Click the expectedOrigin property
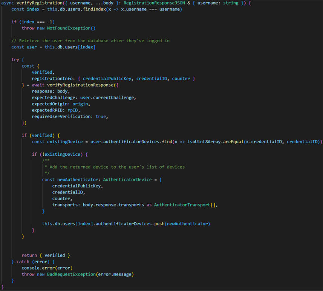Screen dimensions: 323x291 (50, 104)
